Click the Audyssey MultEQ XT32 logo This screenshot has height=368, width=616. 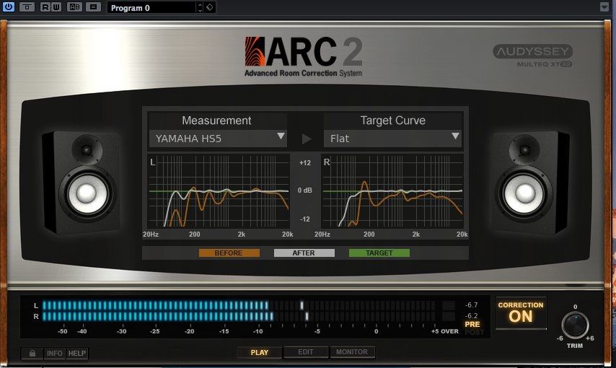coord(533,56)
